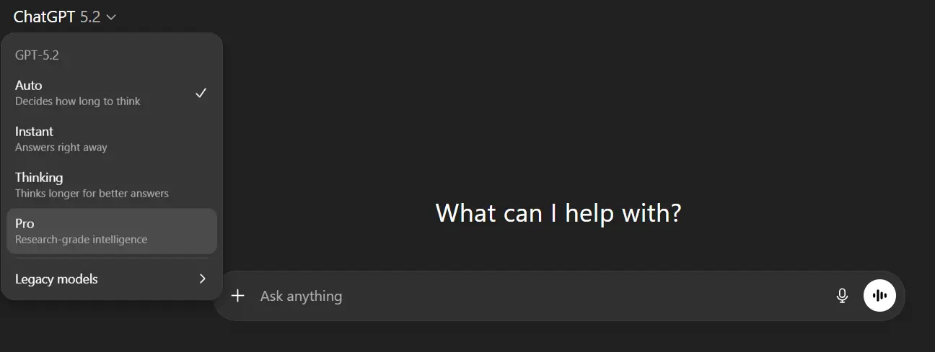935x352 pixels.
Task: Click the 'Answers right away' description
Action: point(61,148)
